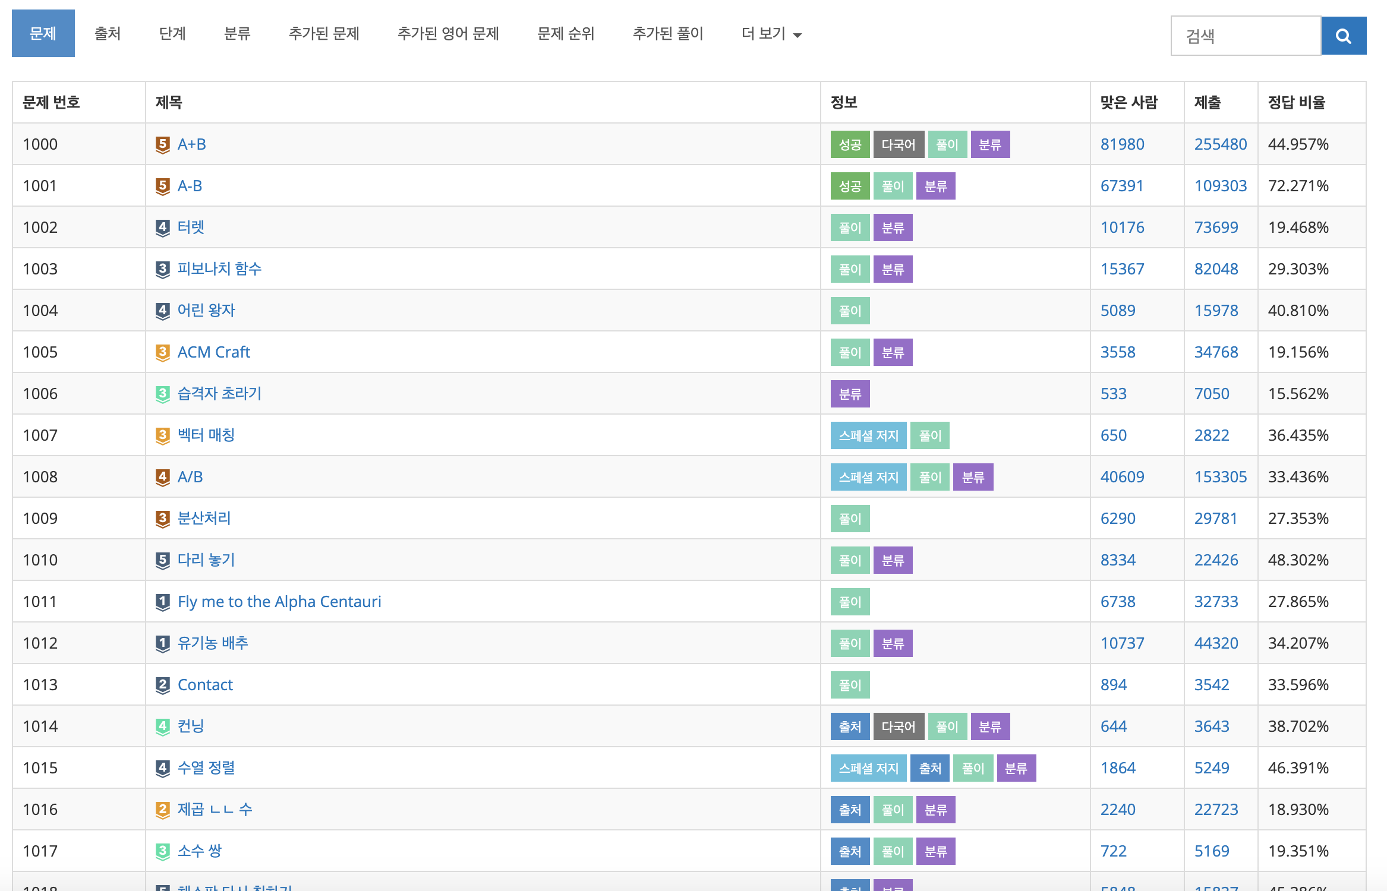Click the 스페셜 저지 tag on 벡터 매칭
The height and width of the screenshot is (891, 1387).
click(x=868, y=435)
